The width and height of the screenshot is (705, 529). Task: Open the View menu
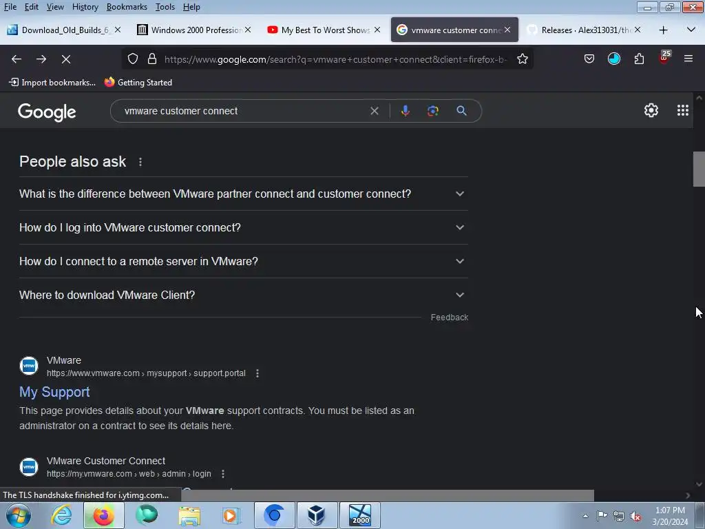55,7
